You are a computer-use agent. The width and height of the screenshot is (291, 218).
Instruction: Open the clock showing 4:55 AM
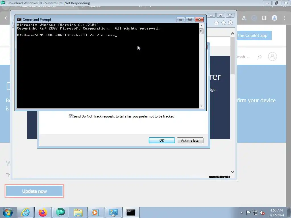tap(276, 213)
